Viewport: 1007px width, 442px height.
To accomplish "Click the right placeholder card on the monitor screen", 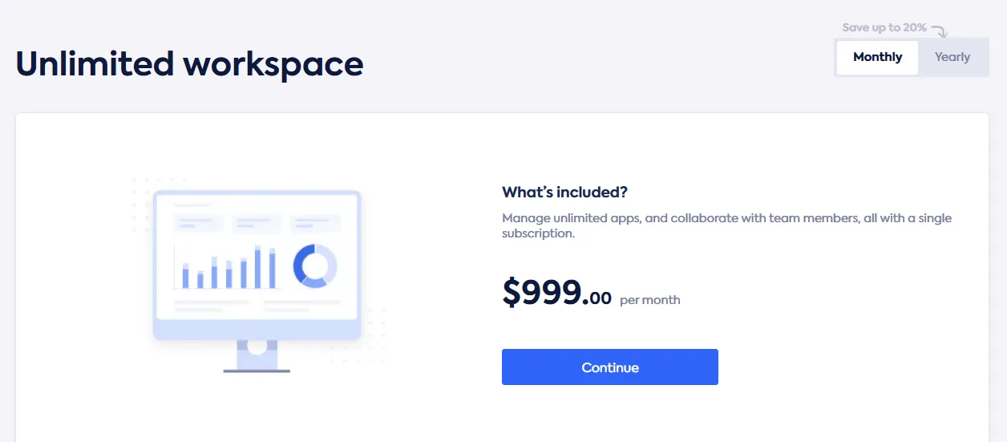I will (x=315, y=222).
